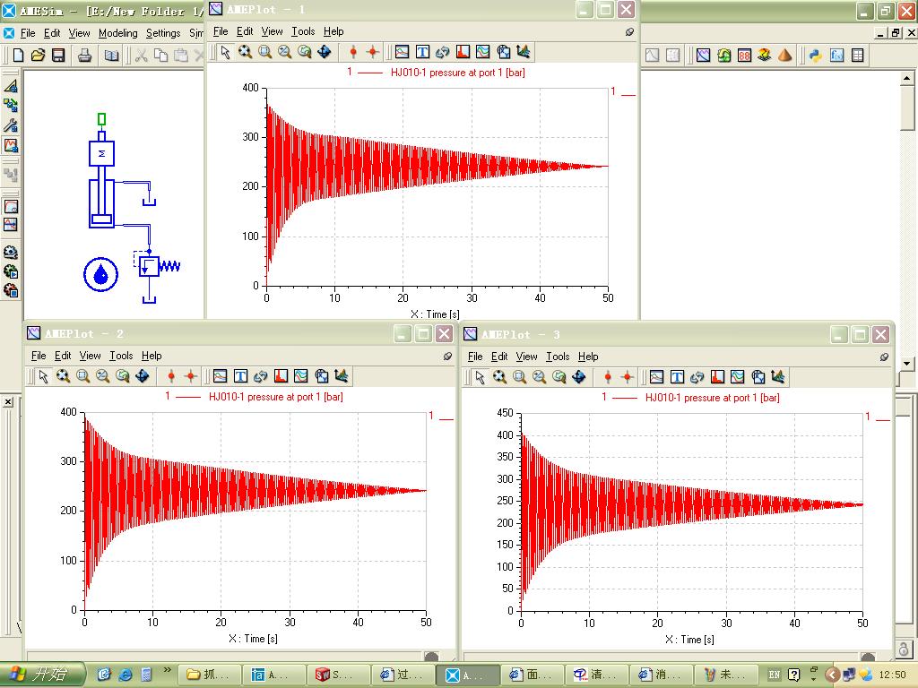Click the Windows Start button
Image resolution: width=918 pixels, height=688 pixels.
42,675
